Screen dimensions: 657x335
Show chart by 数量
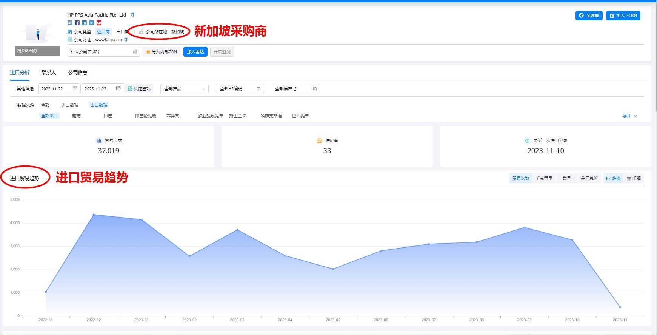[566, 178]
